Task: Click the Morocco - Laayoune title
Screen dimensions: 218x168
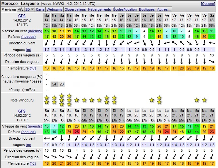Action: pos(20,4)
